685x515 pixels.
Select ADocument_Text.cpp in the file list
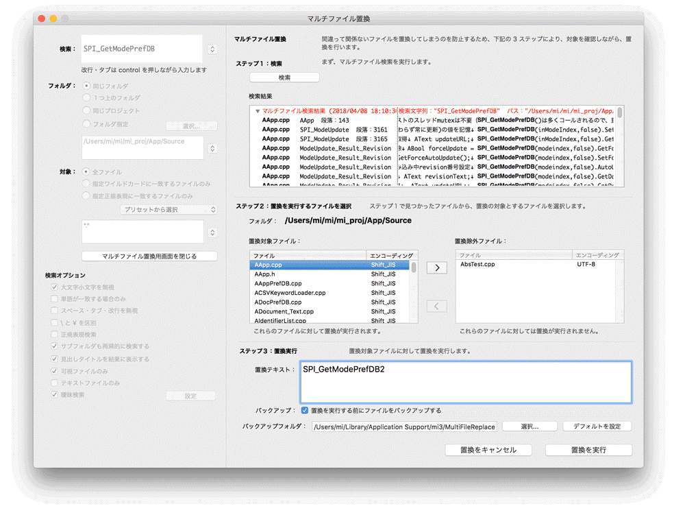click(330, 312)
